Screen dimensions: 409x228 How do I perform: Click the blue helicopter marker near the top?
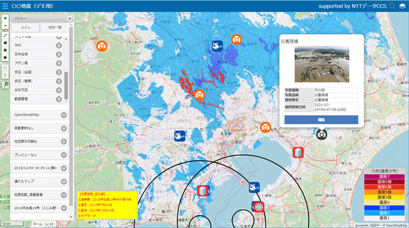click(217, 46)
